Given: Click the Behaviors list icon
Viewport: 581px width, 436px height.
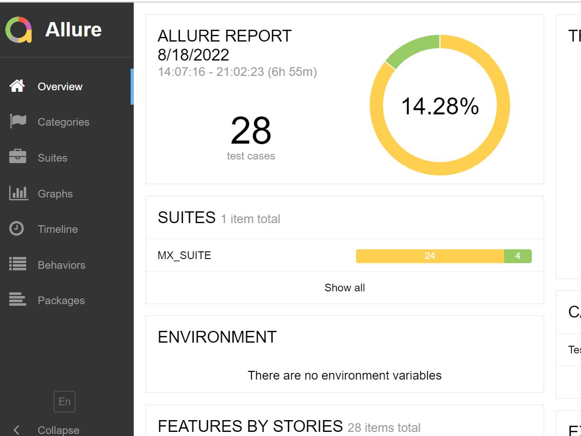Looking at the screenshot, I should [18, 264].
